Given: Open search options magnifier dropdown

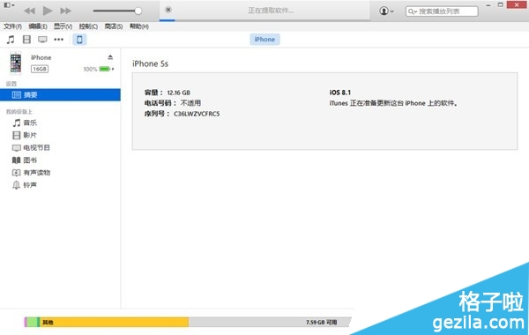Looking at the screenshot, I should pos(413,11).
